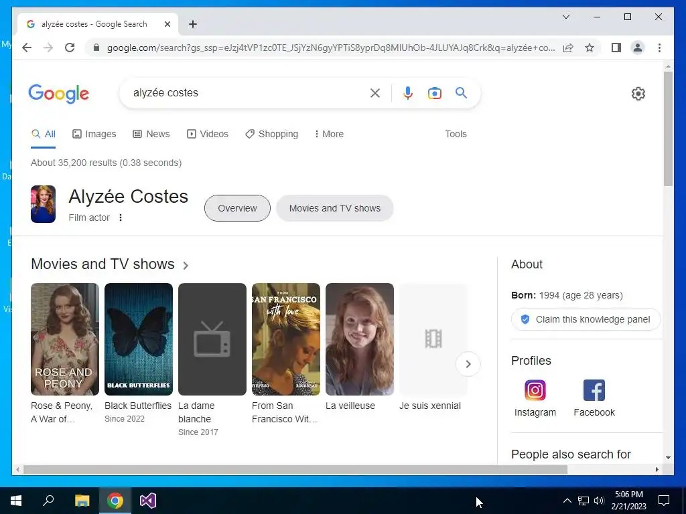Viewport: 686px width, 514px height.
Task: Bookmark this page with the star icon
Action: tap(590, 48)
